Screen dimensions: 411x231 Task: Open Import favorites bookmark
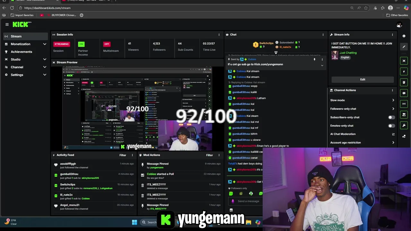[x=22, y=15]
